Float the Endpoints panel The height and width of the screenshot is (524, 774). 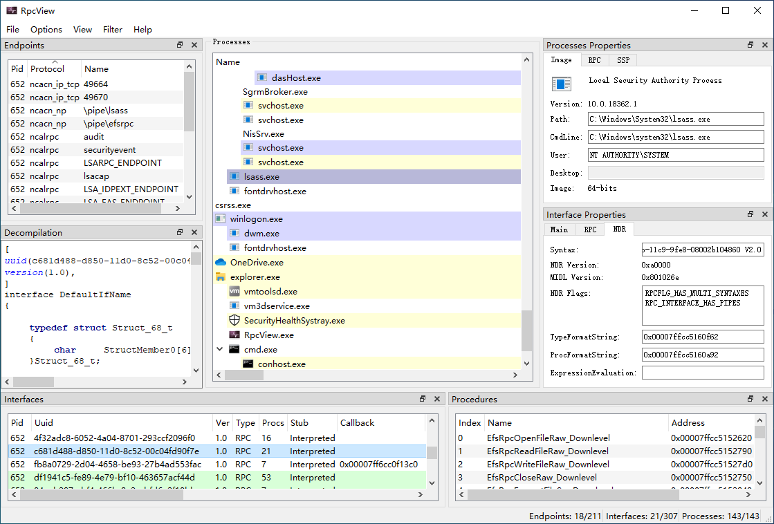pos(180,45)
